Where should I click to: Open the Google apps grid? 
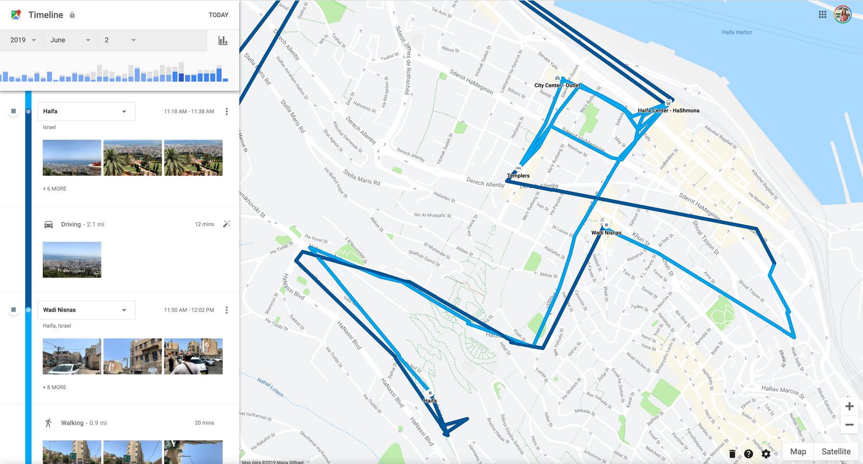tap(823, 15)
